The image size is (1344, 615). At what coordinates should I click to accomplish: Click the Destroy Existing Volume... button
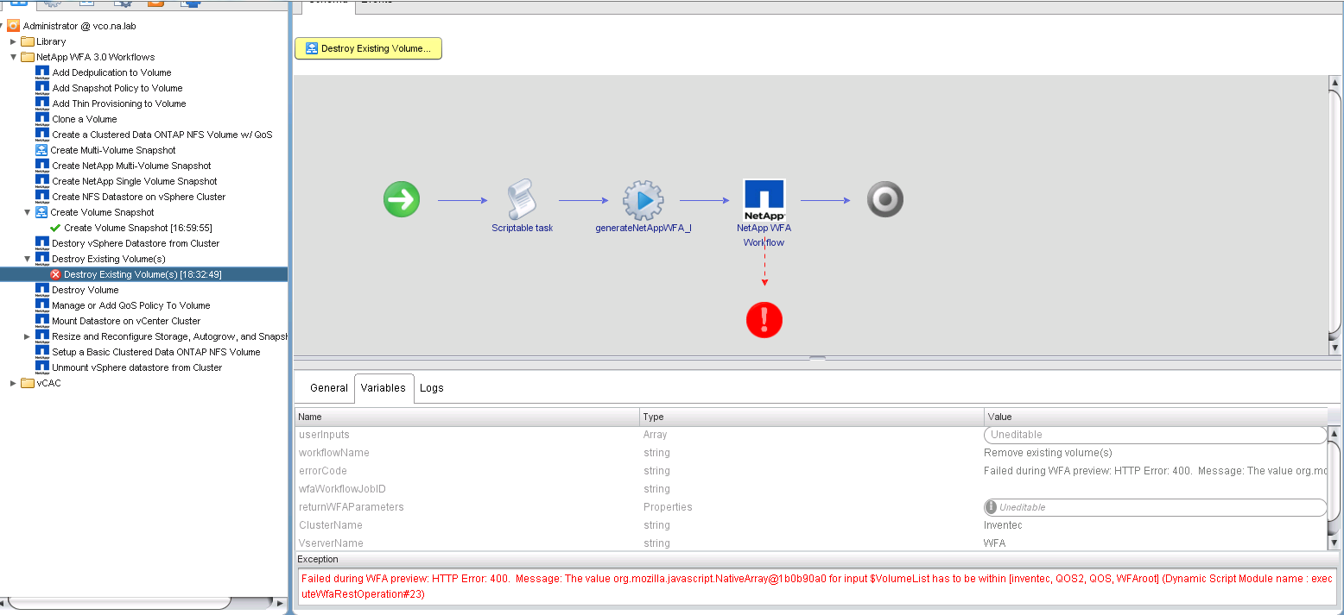[x=369, y=48]
